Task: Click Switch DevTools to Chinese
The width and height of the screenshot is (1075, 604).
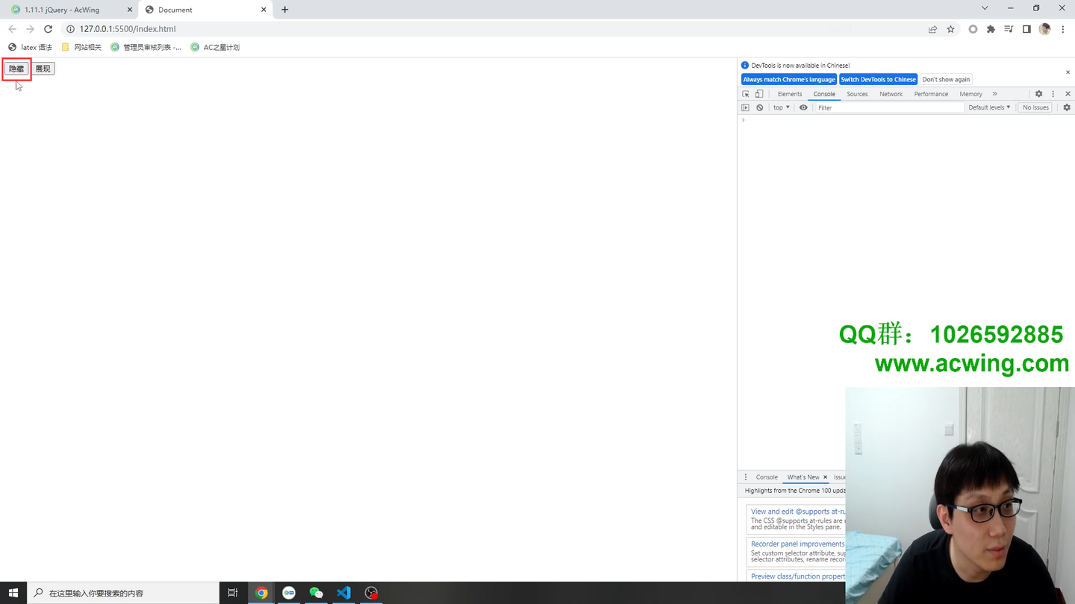Action: coord(878,79)
